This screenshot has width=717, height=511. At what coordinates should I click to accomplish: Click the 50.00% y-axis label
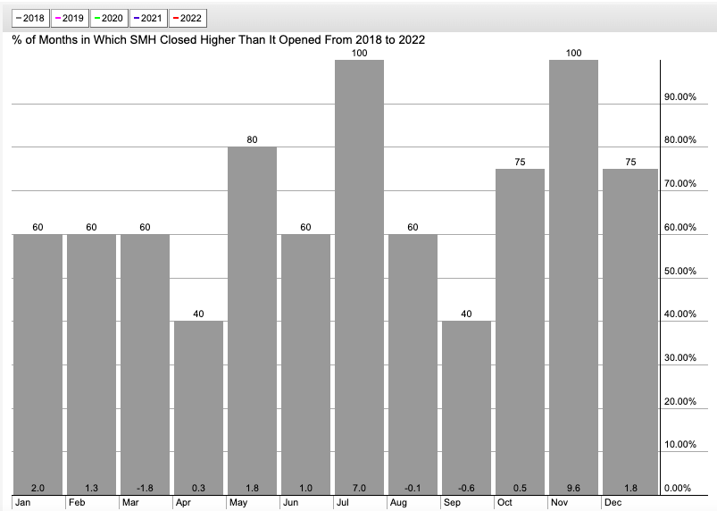(x=680, y=271)
